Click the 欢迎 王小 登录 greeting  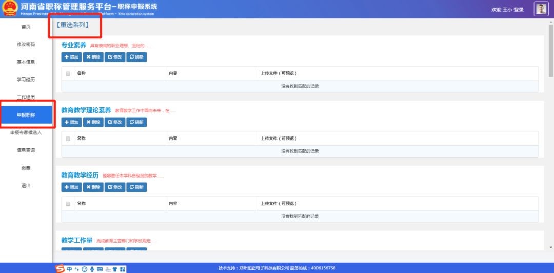pos(507,10)
